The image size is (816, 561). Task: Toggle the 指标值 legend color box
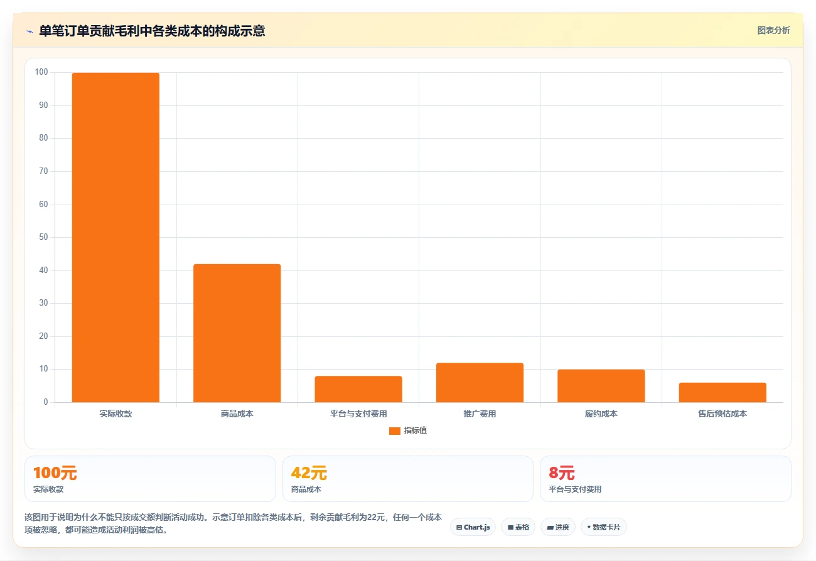point(394,430)
